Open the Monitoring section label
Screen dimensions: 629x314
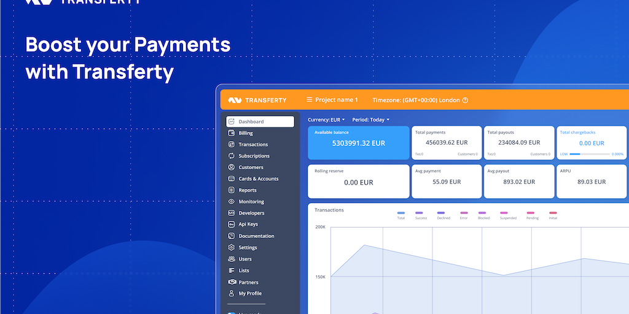(251, 201)
